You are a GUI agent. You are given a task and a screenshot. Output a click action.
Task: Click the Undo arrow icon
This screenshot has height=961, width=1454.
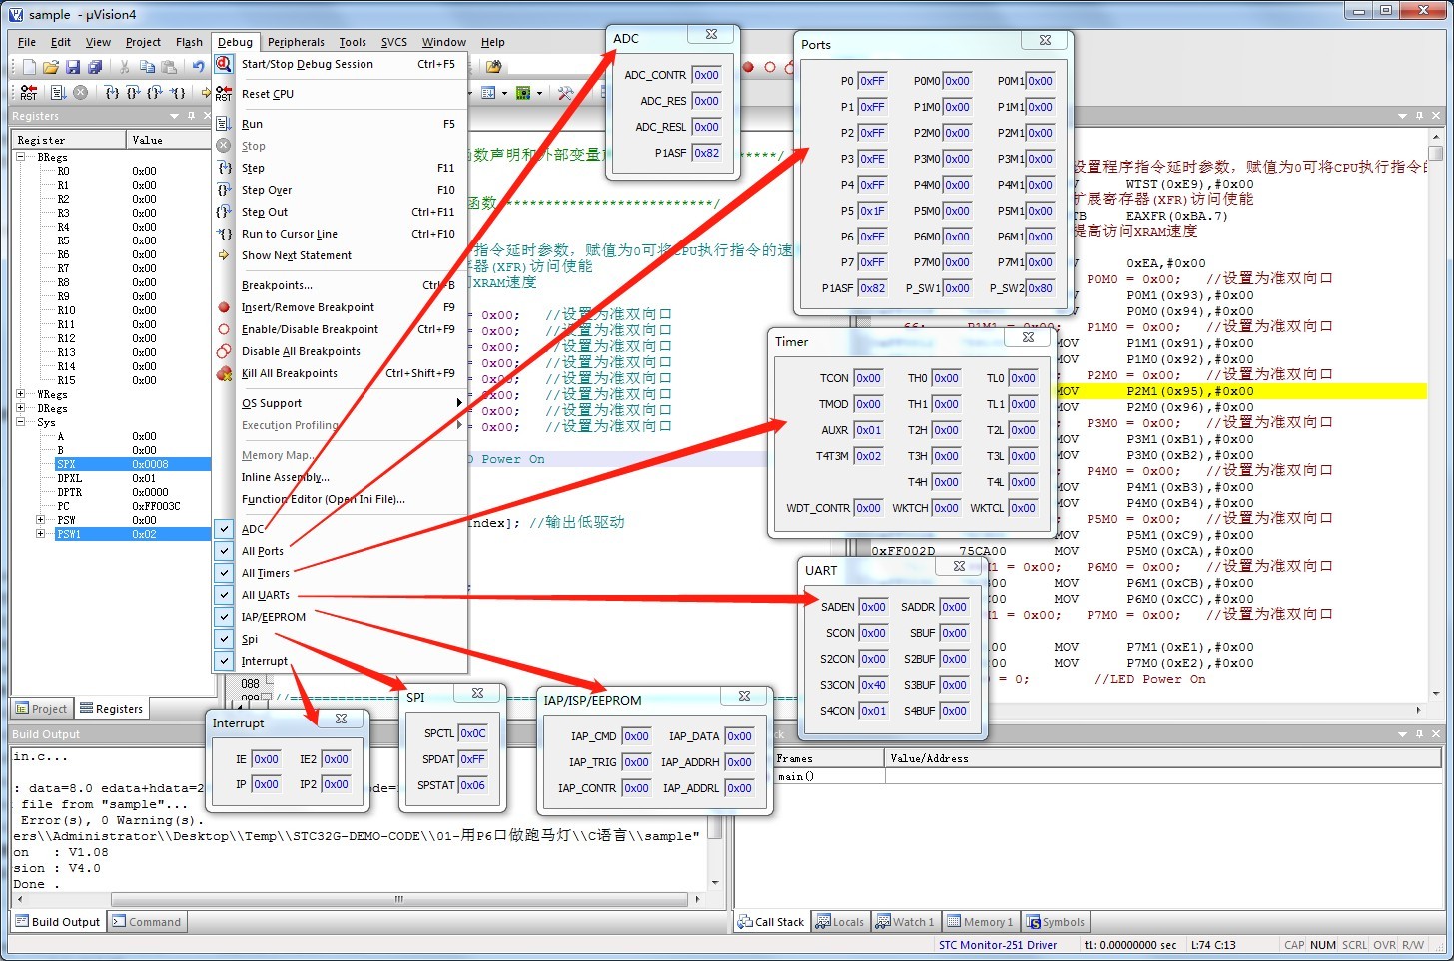(x=198, y=67)
